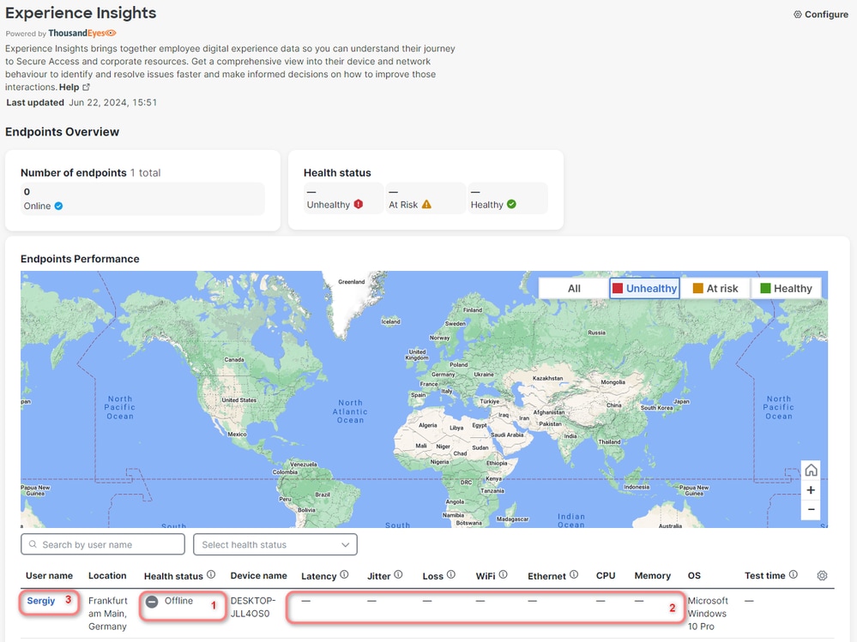This screenshot has height=642, width=857.
Task: Click the Device name column header
Action: [258, 575]
